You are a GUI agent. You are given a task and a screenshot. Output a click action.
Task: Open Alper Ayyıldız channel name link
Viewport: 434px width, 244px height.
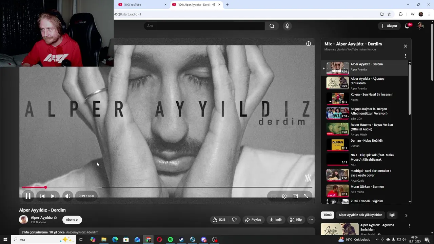click(x=42, y=218)
